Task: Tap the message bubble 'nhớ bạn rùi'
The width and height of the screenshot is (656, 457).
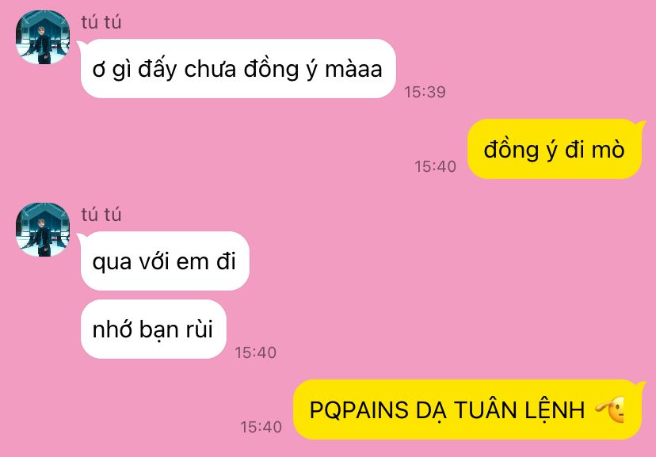Action: pyautogui.click(x=154, y=329)
